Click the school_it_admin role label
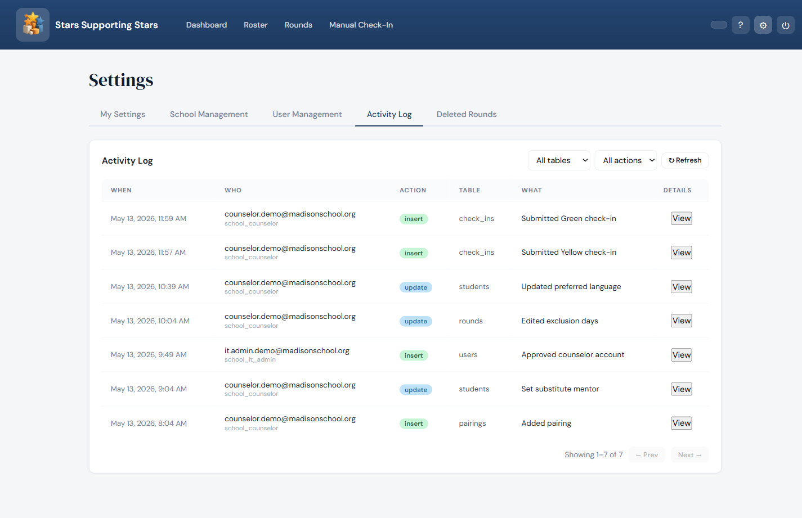Viewport: 802px width, 518px height. point(250,359)
